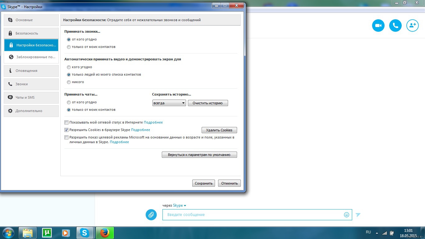Select Настройки безопасности sub-item
Image resolution: width=425 pixels, height=239 pixels.
pos(31,45)
